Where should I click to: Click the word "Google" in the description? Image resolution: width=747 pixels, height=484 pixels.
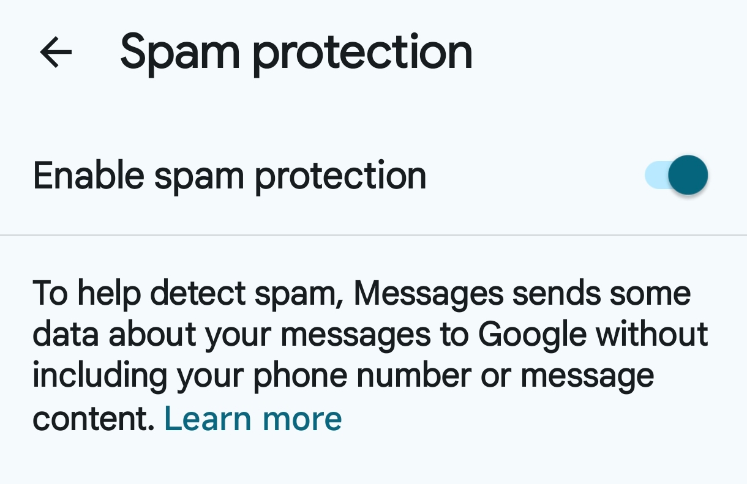pos(532,335)
